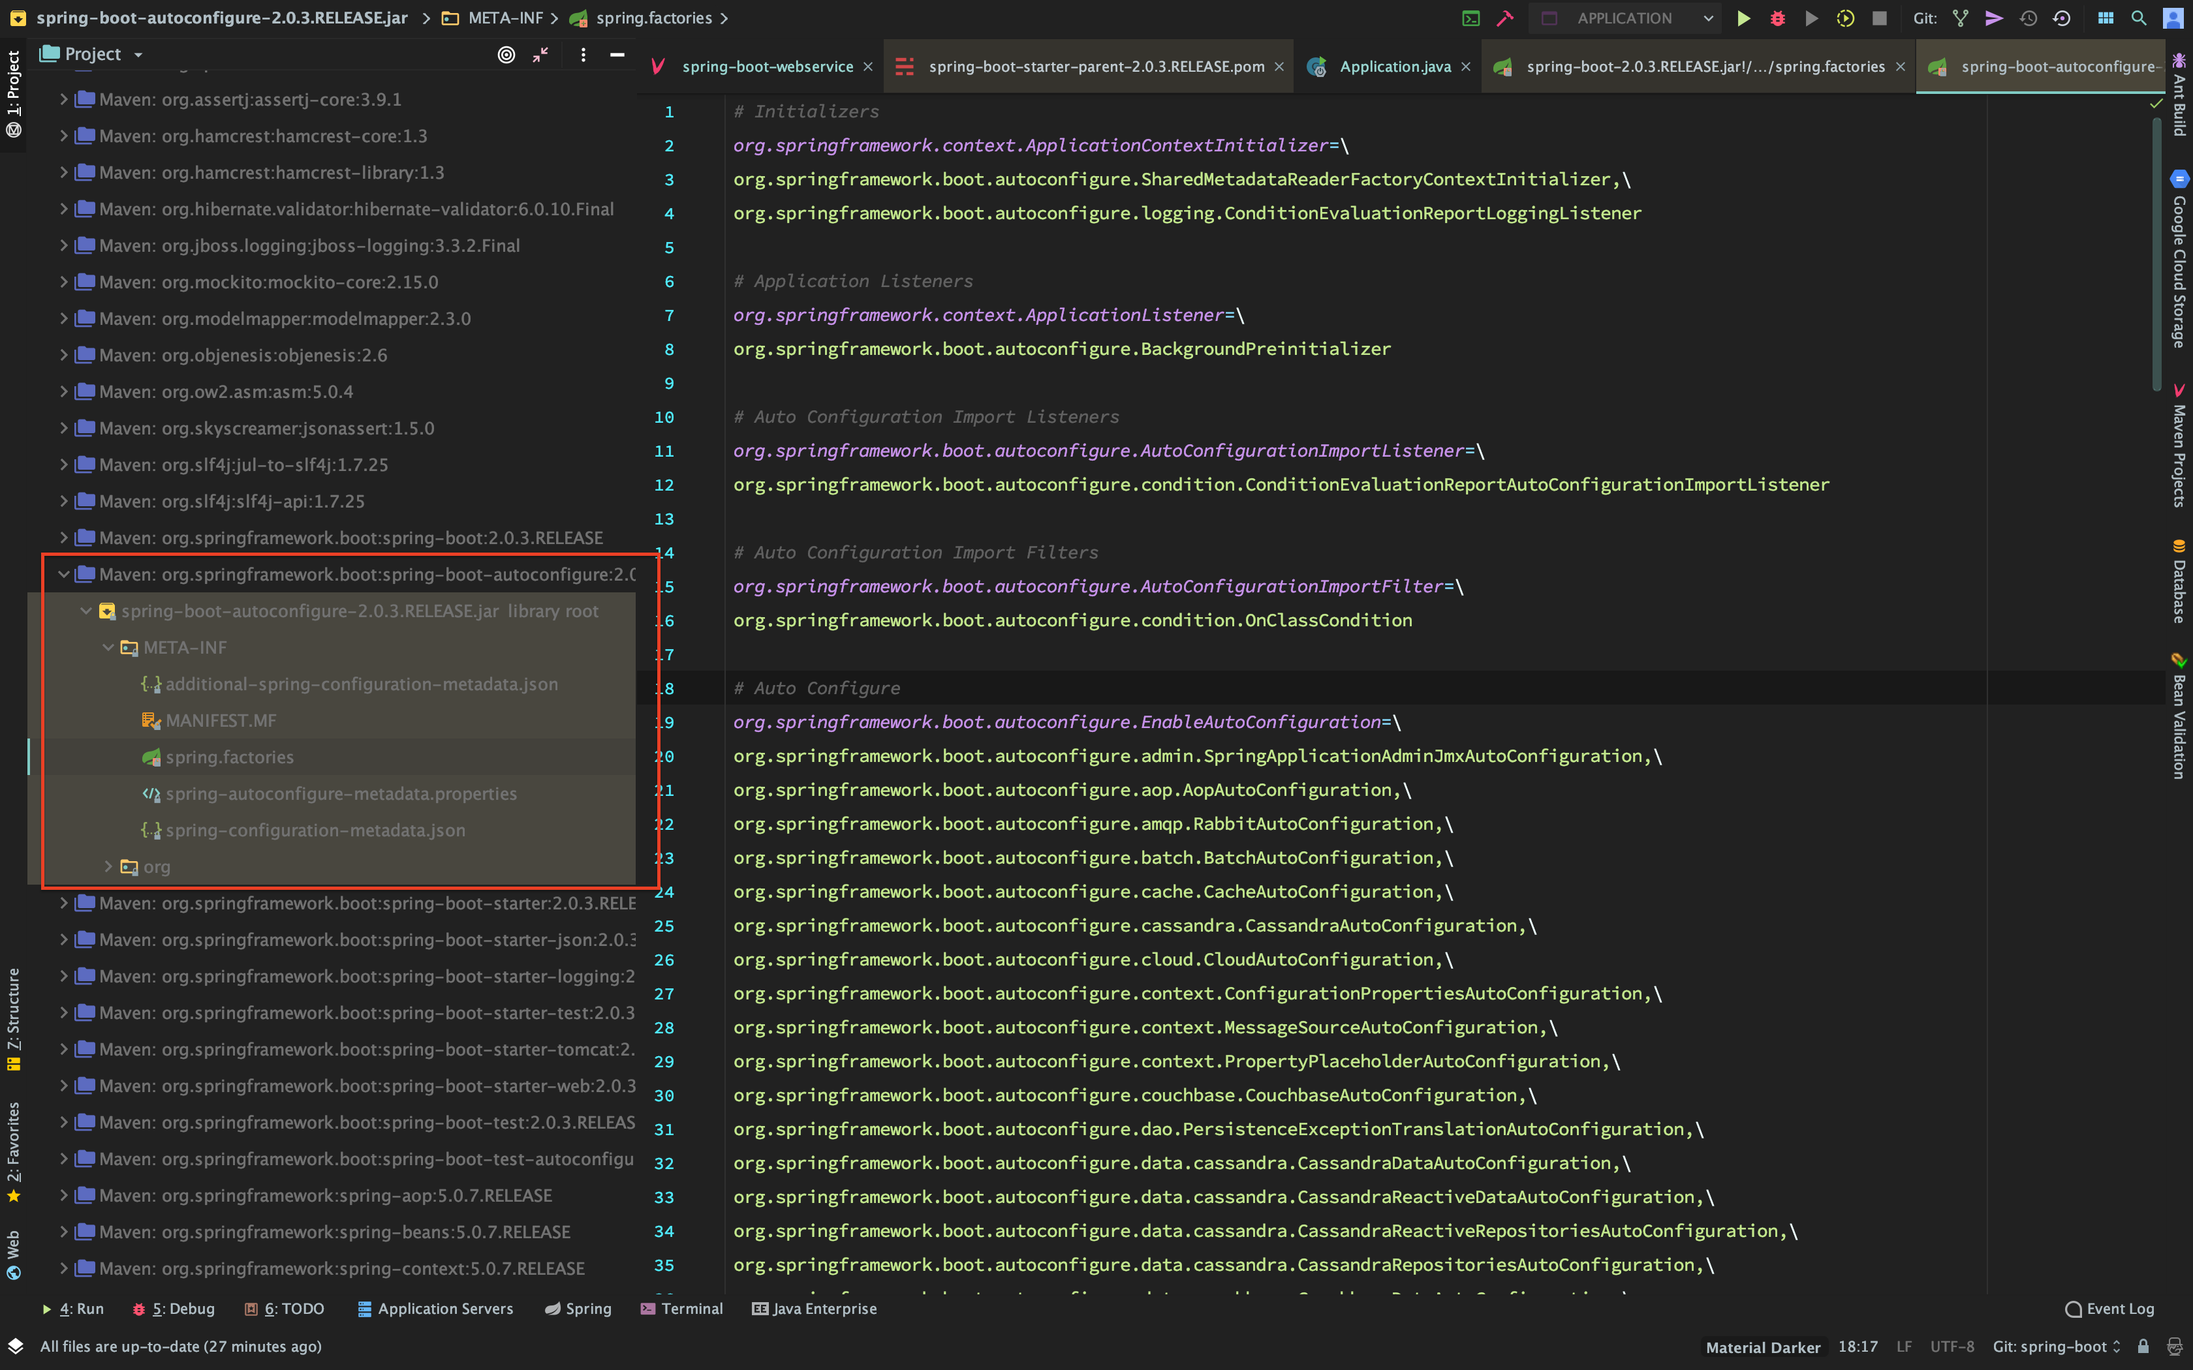
Task: Start debugging with the red bug icon
Action: [x=1777, y=18]
